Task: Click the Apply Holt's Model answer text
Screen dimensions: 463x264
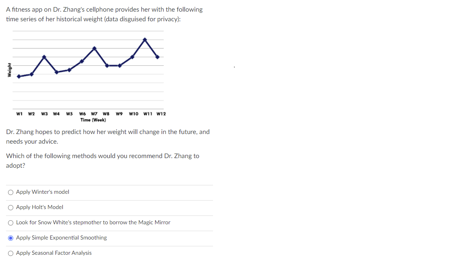Action: pyautogui.click(x=39, y=207)
